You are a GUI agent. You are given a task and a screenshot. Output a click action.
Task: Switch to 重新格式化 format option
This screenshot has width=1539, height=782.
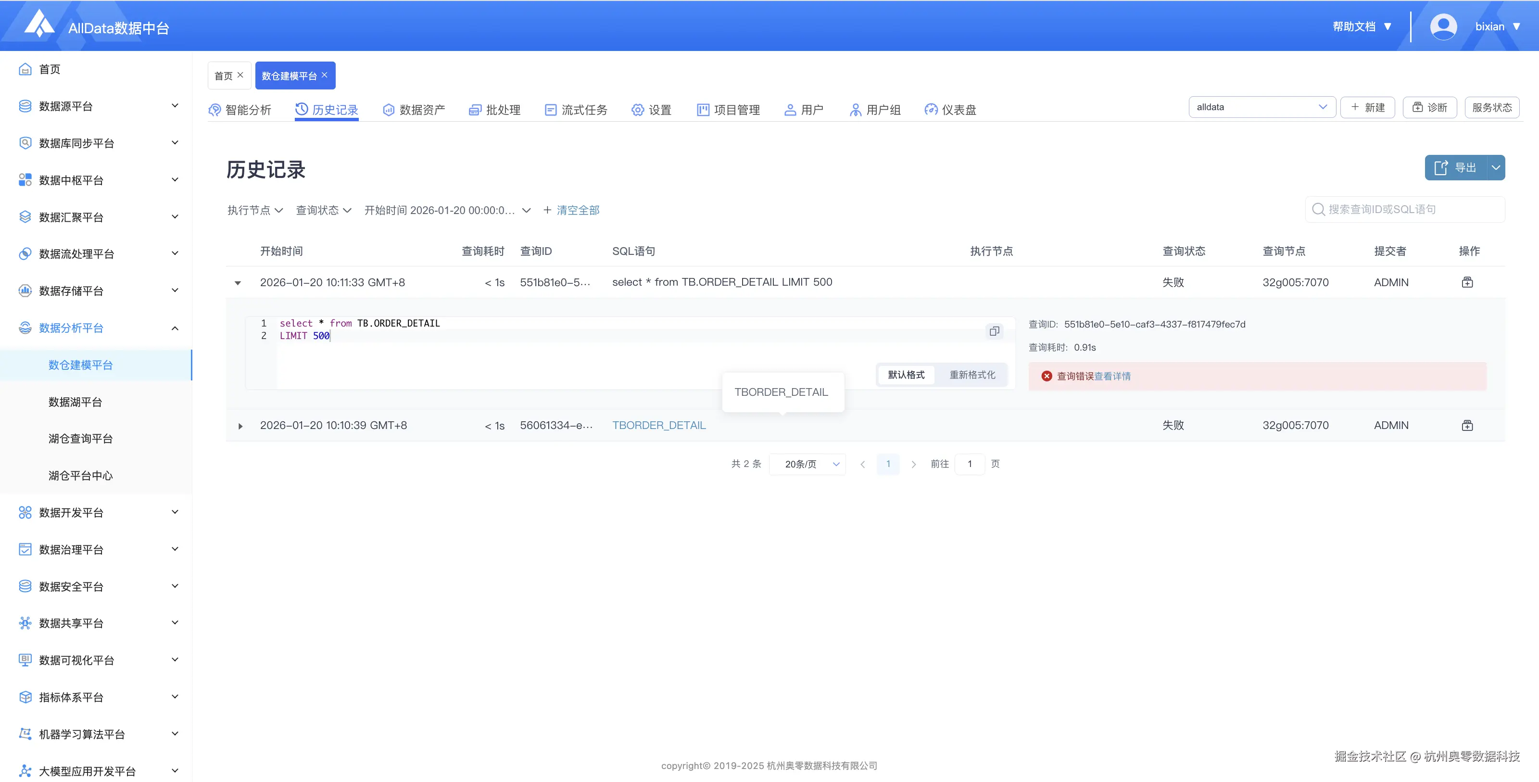pos(972,375)
